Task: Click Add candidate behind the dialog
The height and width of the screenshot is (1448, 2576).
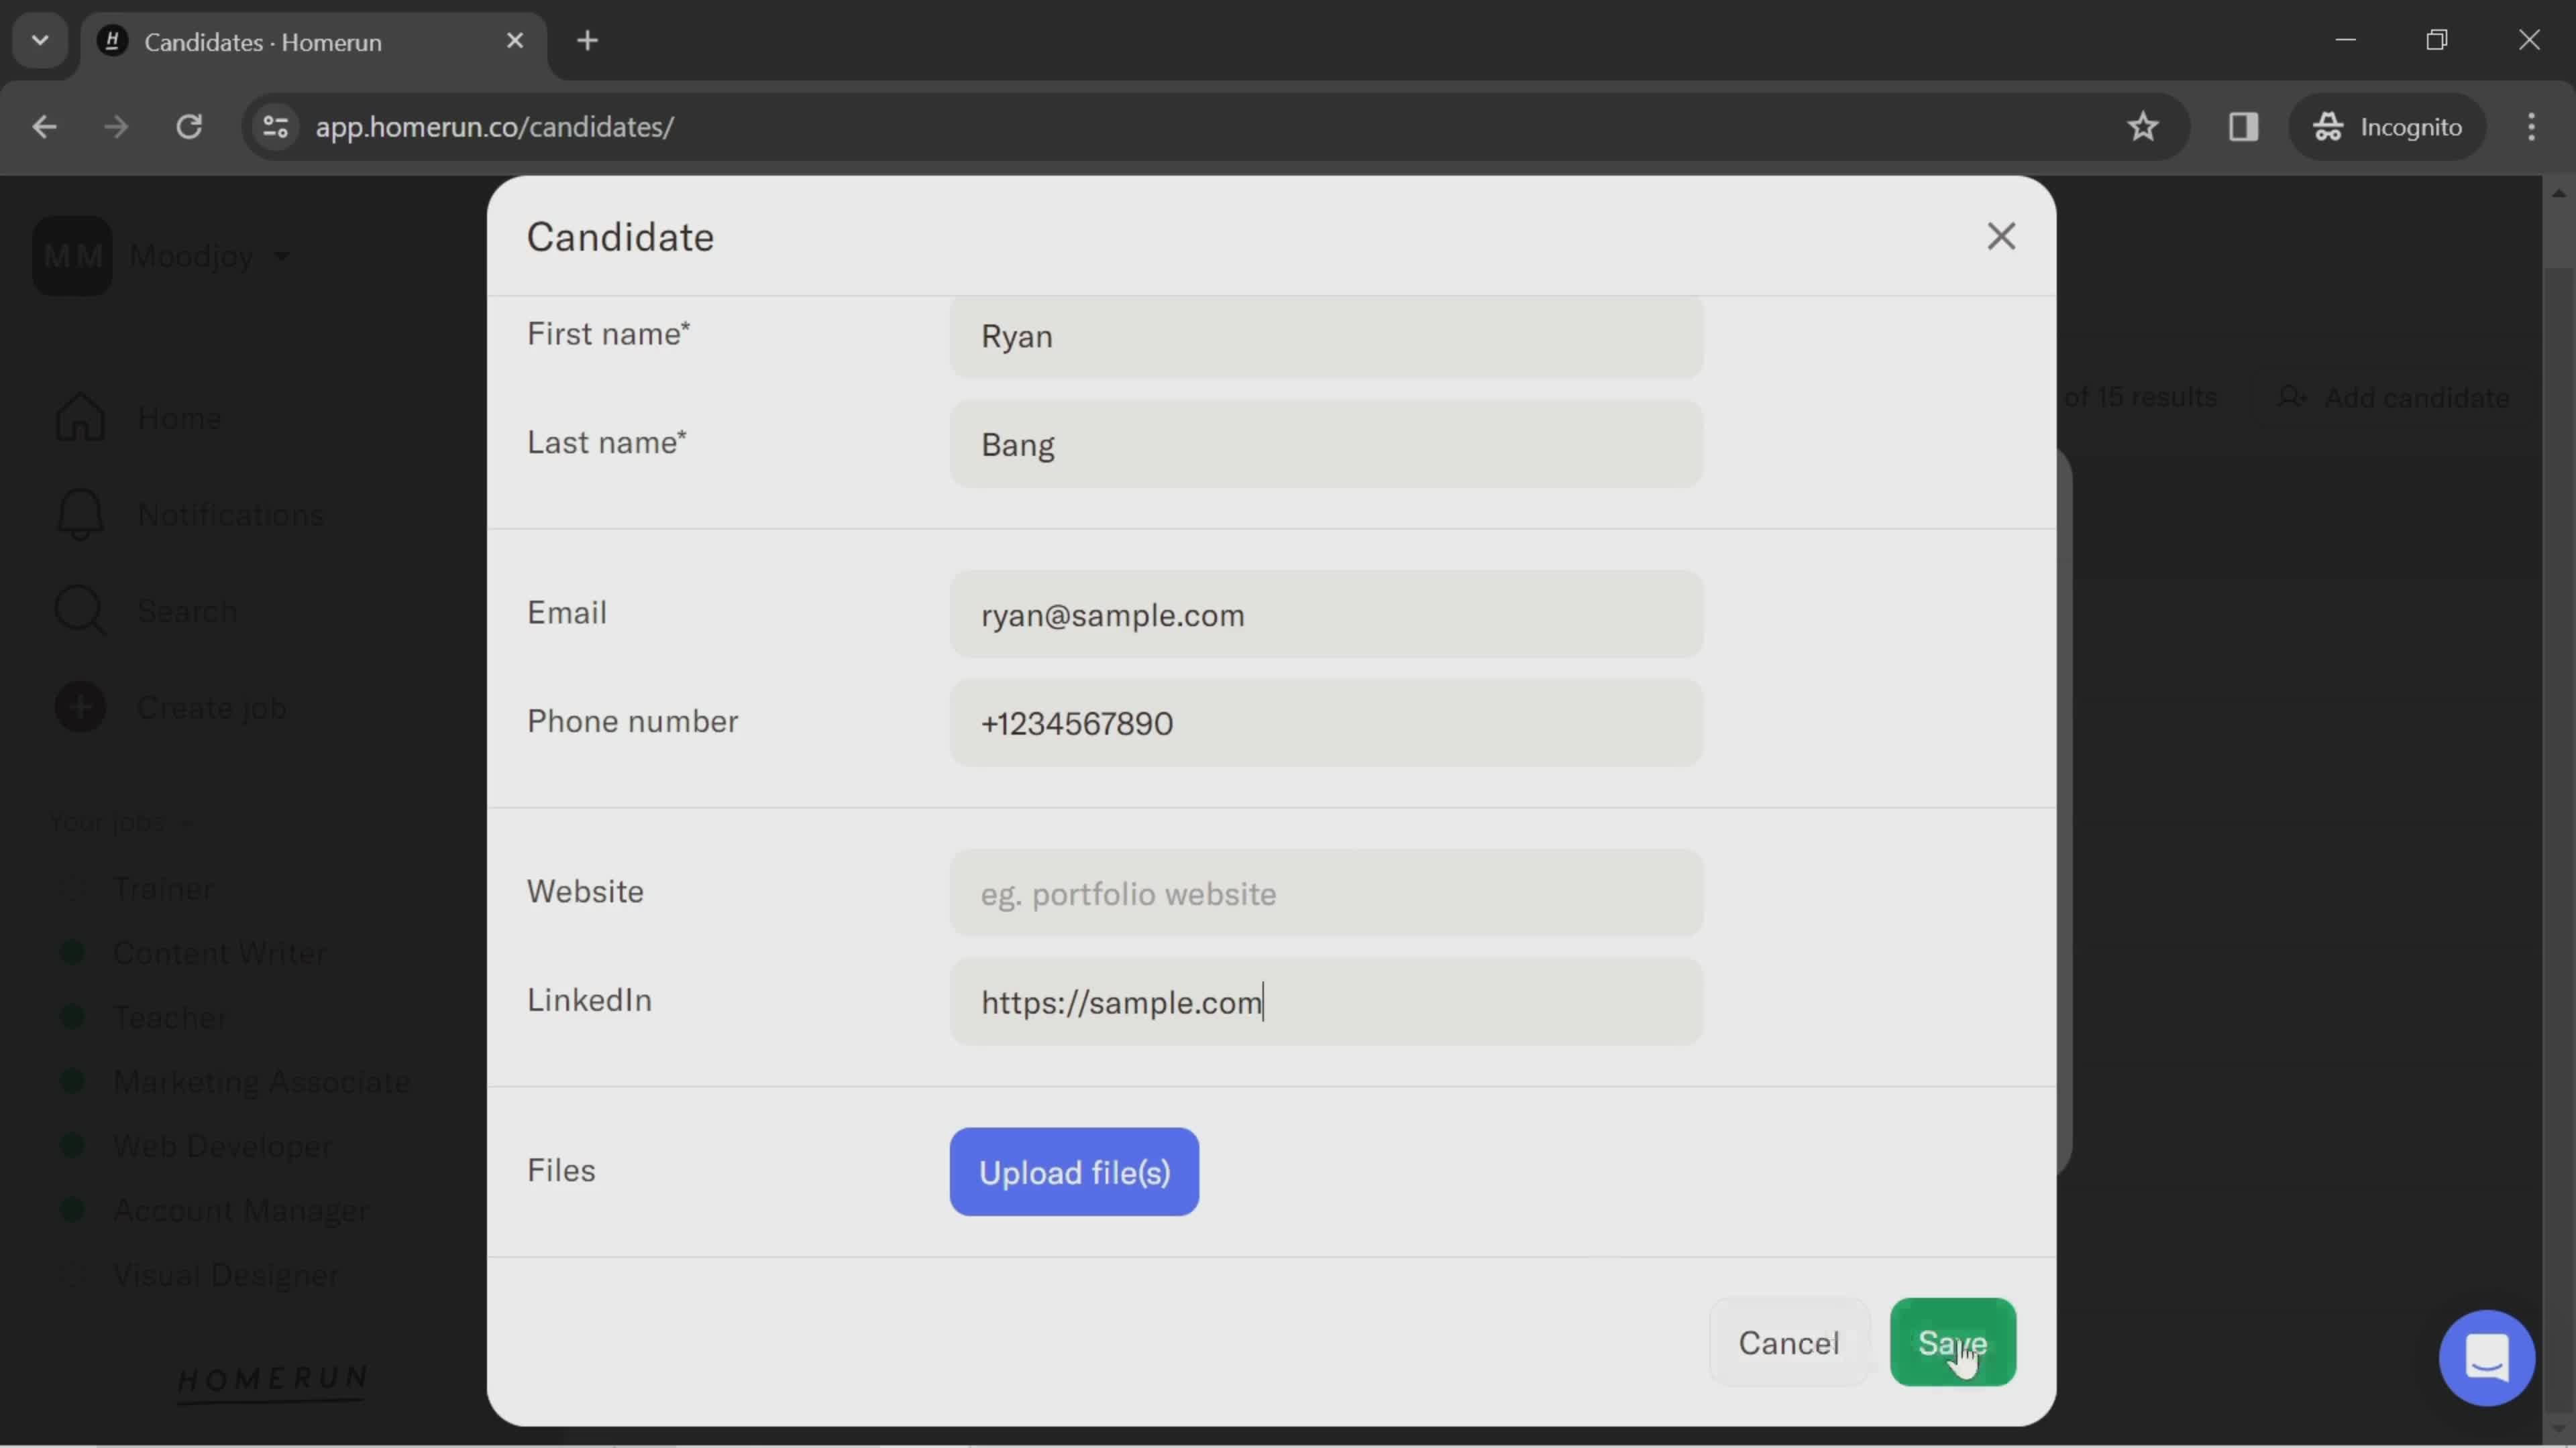Action: coord(2394,398)
